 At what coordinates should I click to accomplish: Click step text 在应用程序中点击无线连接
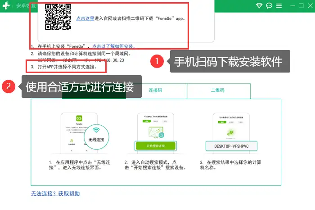point(80,165)
